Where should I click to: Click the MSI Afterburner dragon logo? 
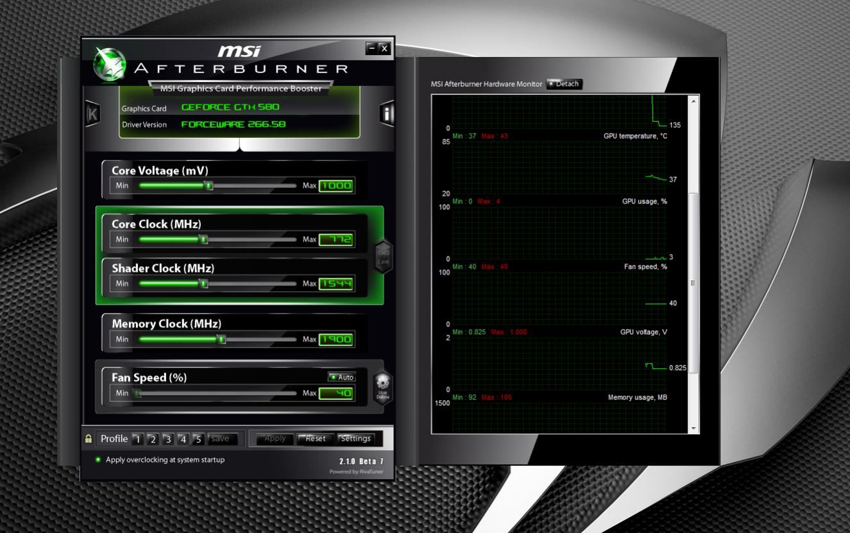pyautogui.click(x=110, y=65)
